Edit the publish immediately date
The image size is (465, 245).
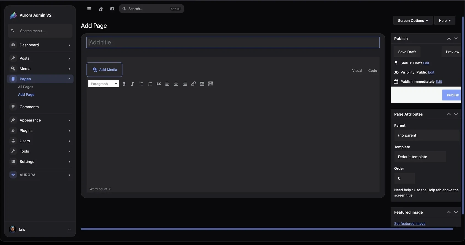[x=439, y=82]
